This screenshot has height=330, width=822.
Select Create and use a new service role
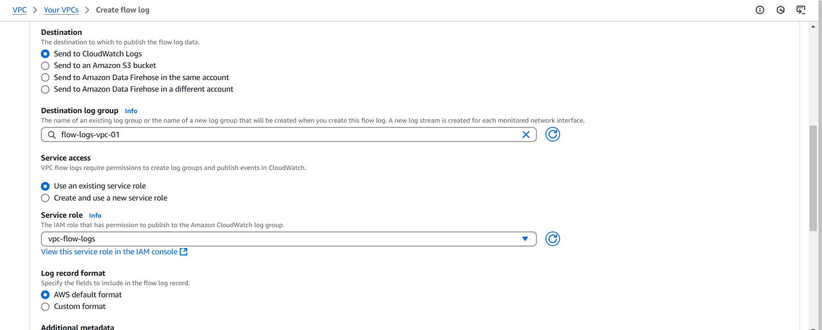click(x=45, y=198)
